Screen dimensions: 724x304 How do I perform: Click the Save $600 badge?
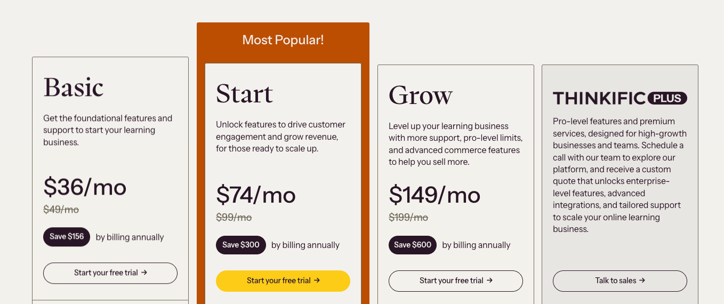point(413,245)
